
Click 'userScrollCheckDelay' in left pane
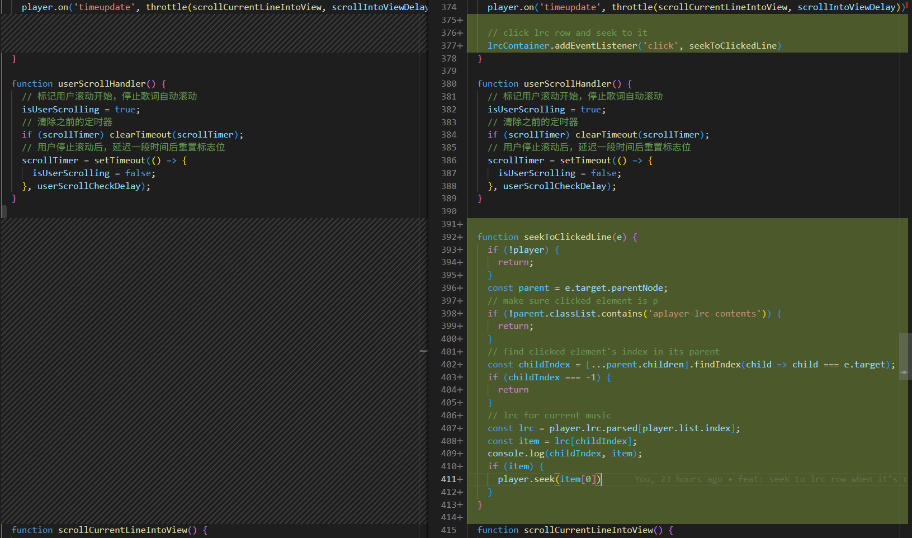tap(89, 186)
